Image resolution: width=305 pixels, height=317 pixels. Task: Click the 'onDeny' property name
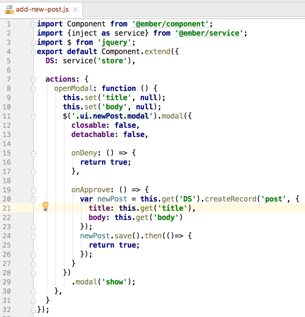point(84,153)
